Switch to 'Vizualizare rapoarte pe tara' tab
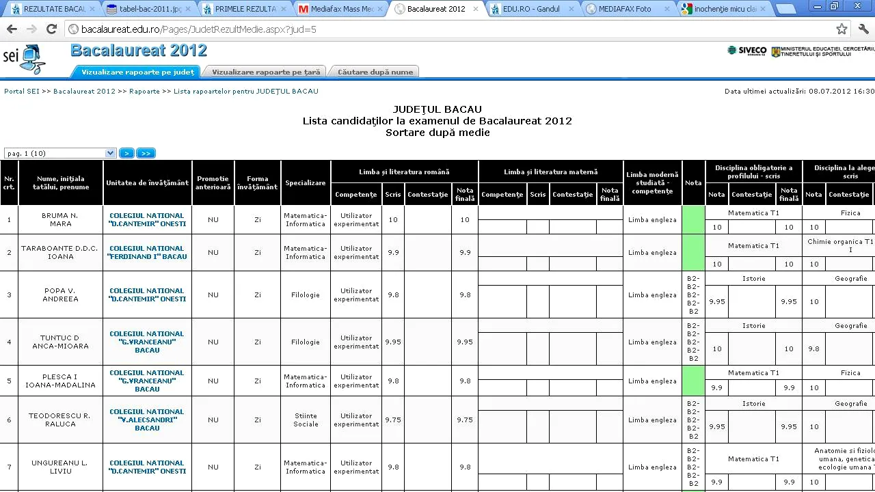Viewport: 875px width, 492px height. pos(263,72)
